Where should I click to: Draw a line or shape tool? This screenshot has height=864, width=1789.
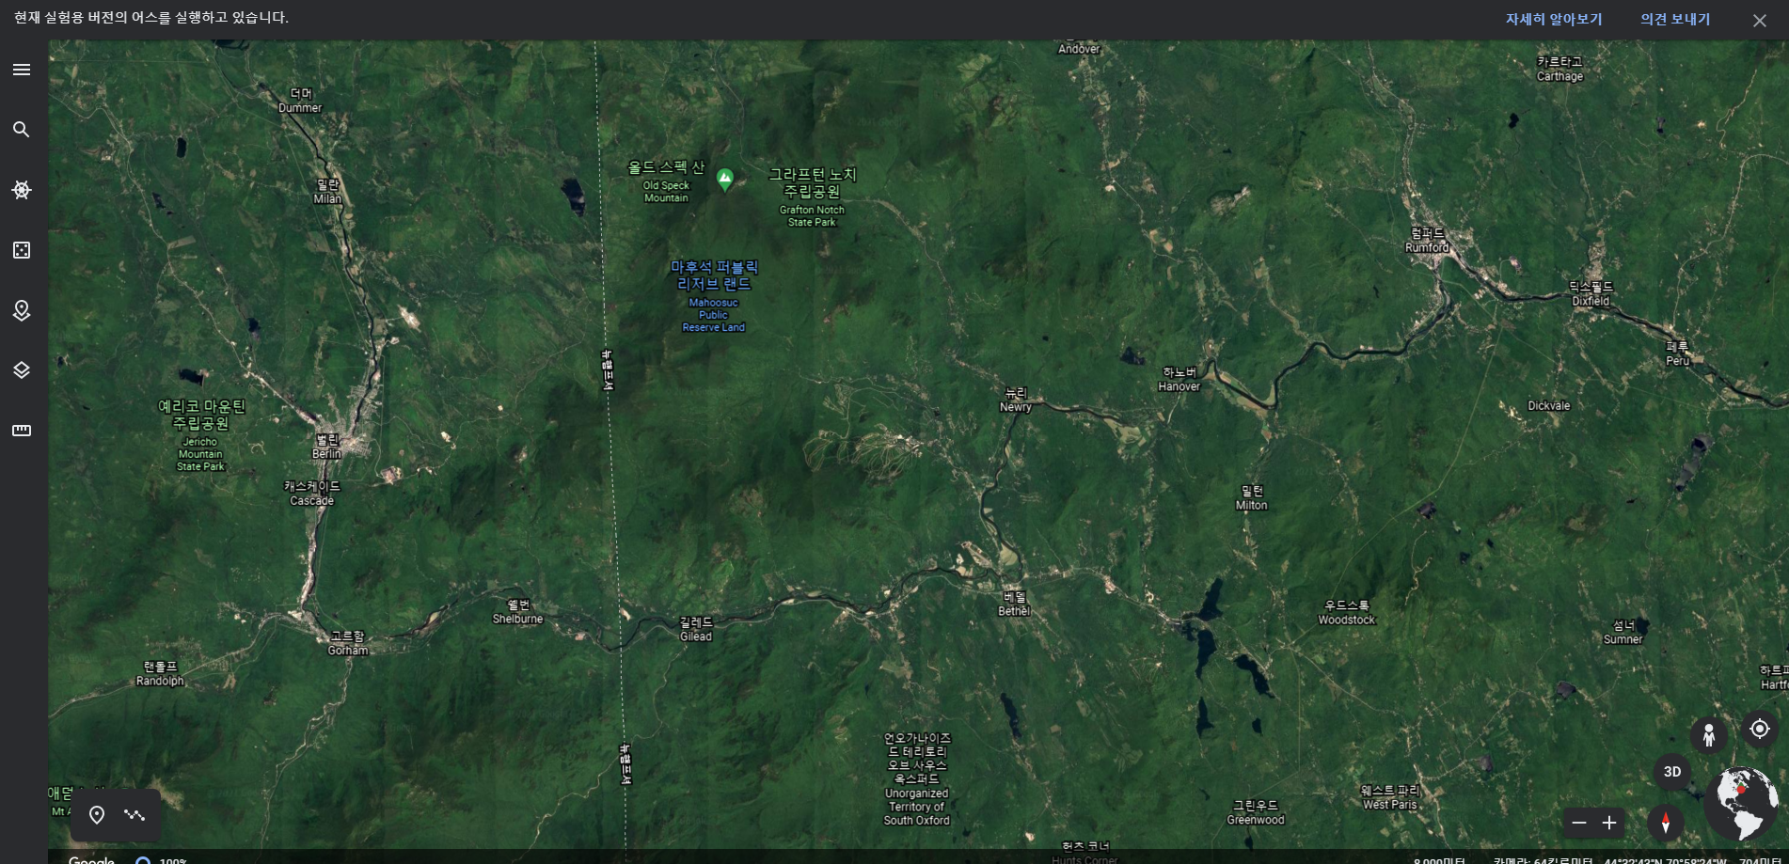(135, 815)
